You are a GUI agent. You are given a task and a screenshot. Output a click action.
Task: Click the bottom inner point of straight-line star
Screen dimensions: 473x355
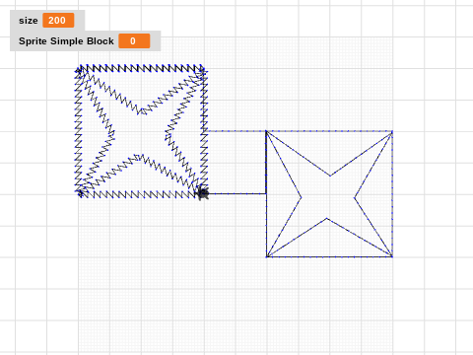[x=326, y=218]
